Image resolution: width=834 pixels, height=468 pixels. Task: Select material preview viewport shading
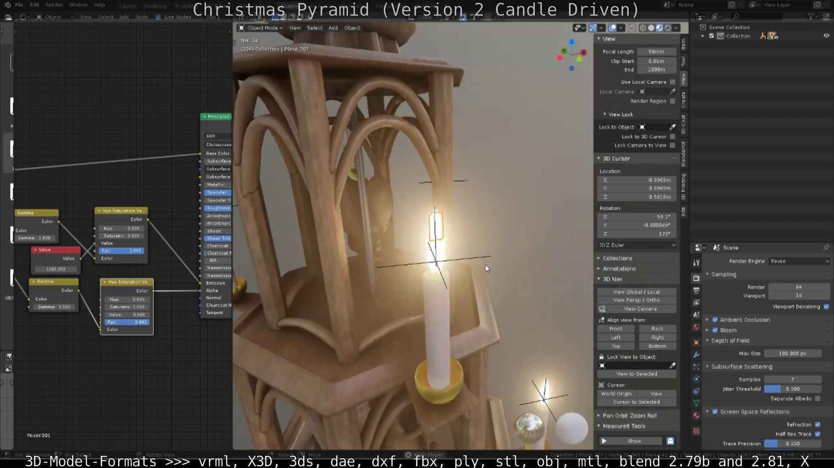(659, 28)
